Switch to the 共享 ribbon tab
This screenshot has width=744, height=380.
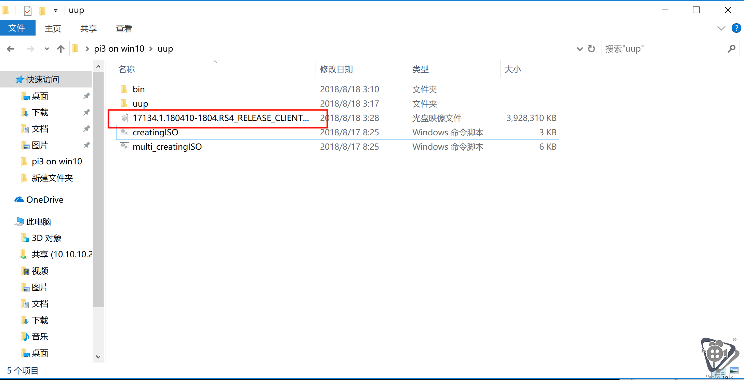(89, 28)
